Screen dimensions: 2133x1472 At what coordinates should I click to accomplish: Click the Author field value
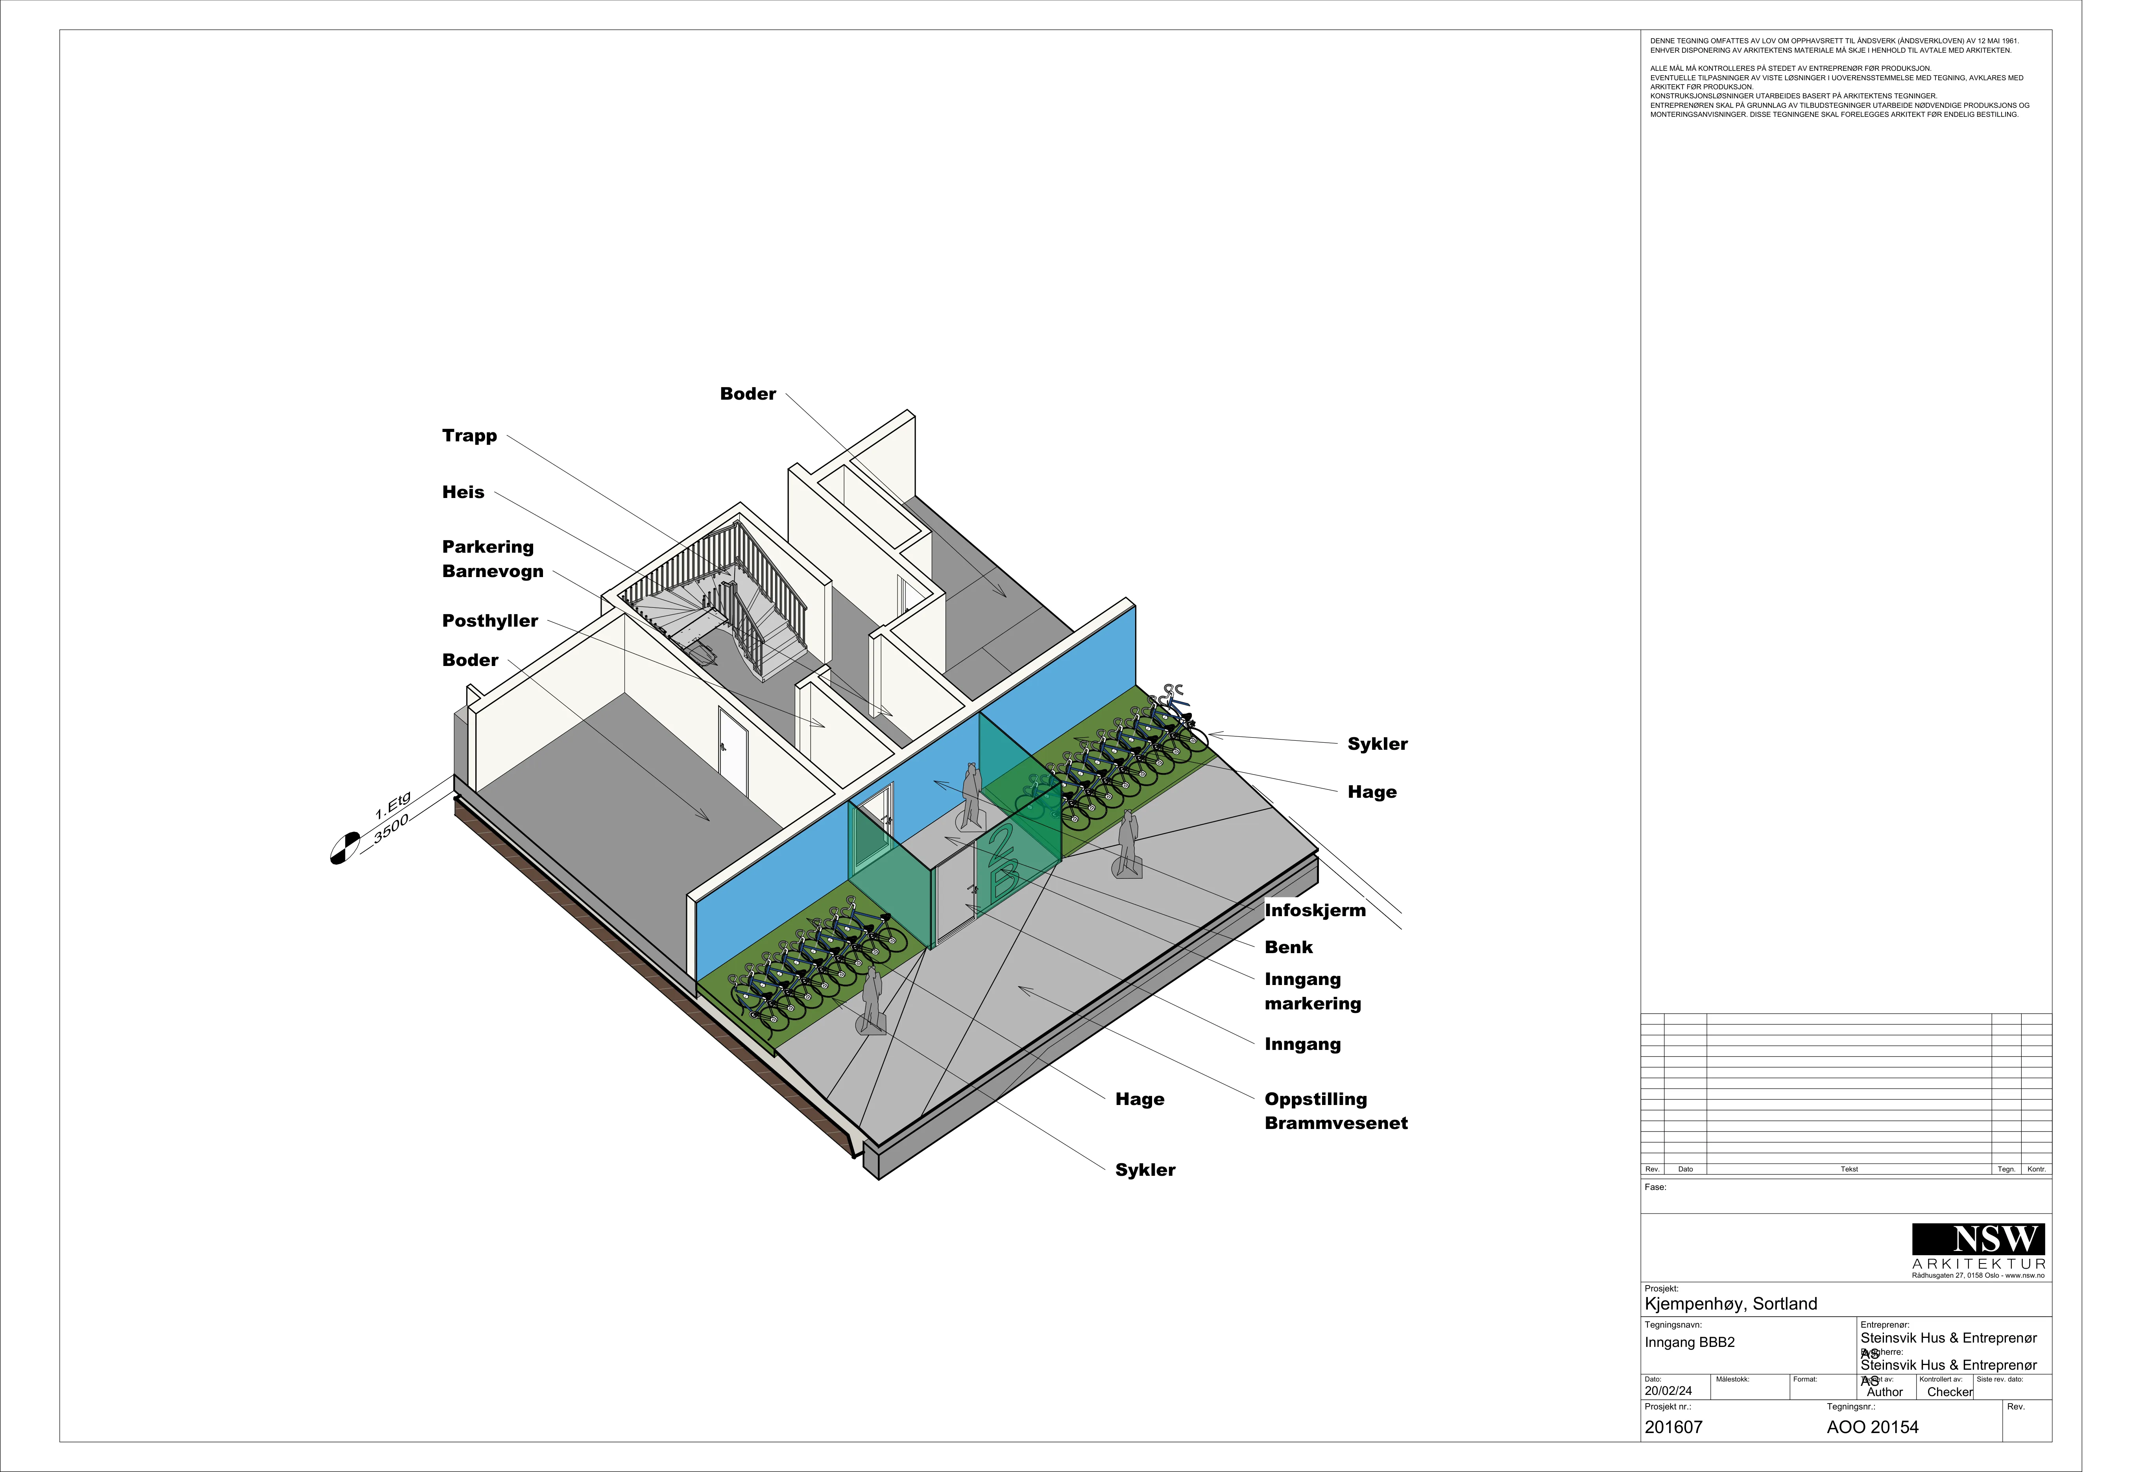(x=1885, y=1392)
